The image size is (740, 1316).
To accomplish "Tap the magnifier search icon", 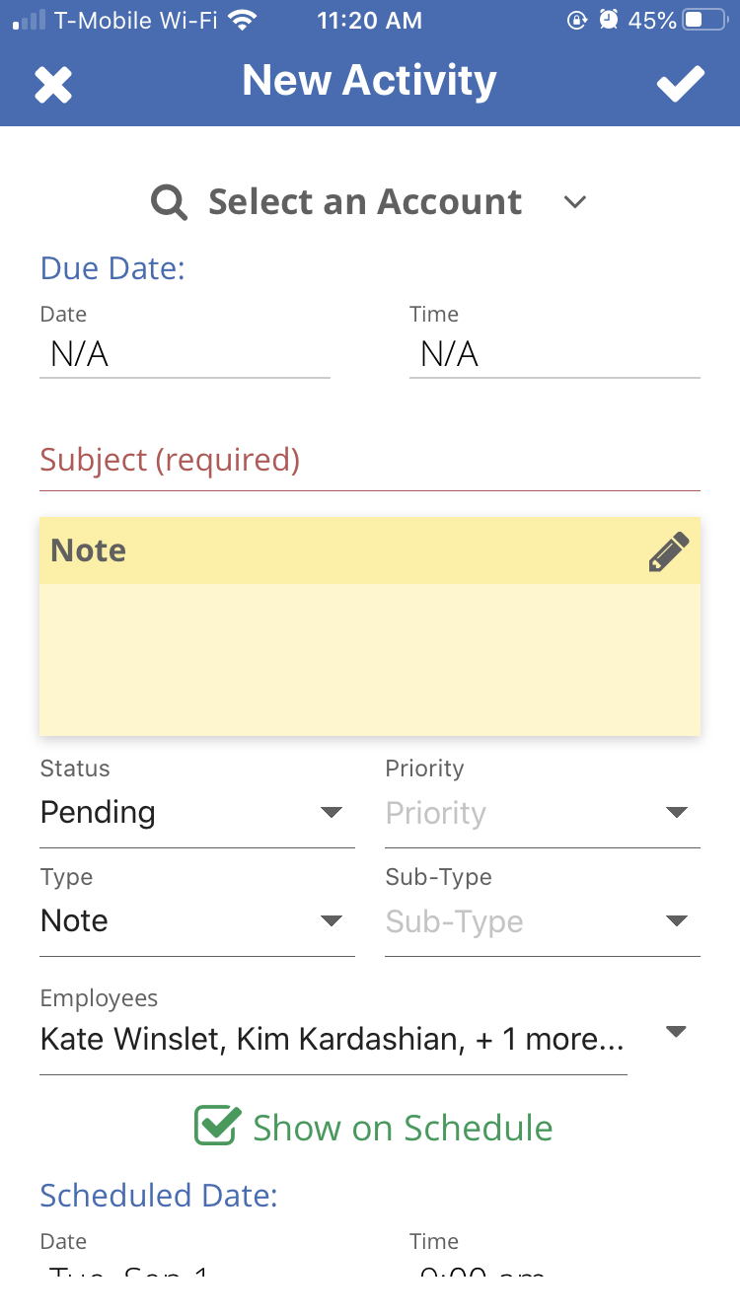I will click(169, 202).
